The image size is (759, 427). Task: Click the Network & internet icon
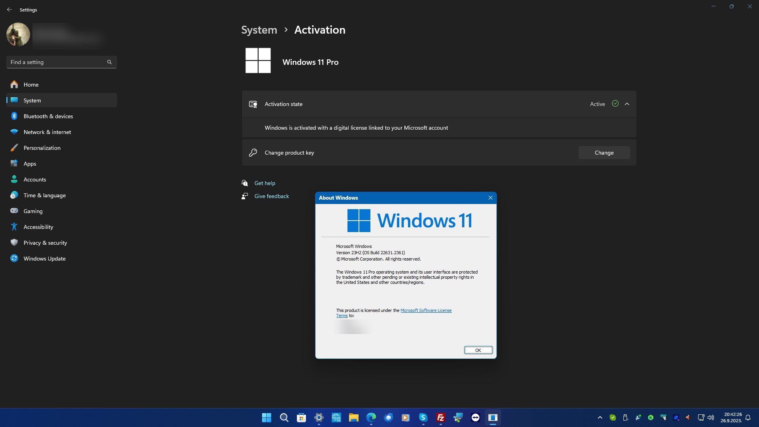pyautogui.click(x=14, y=132)
